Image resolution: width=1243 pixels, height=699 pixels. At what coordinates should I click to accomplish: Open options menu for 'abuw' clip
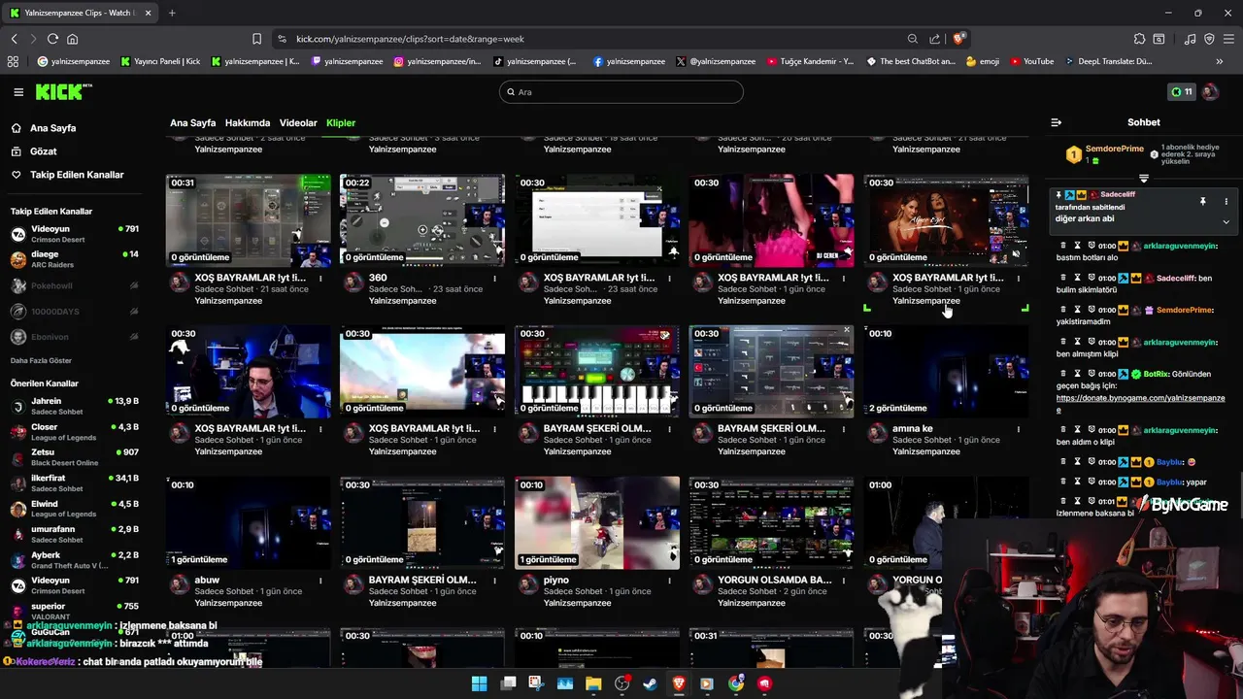tap(320, 581)
